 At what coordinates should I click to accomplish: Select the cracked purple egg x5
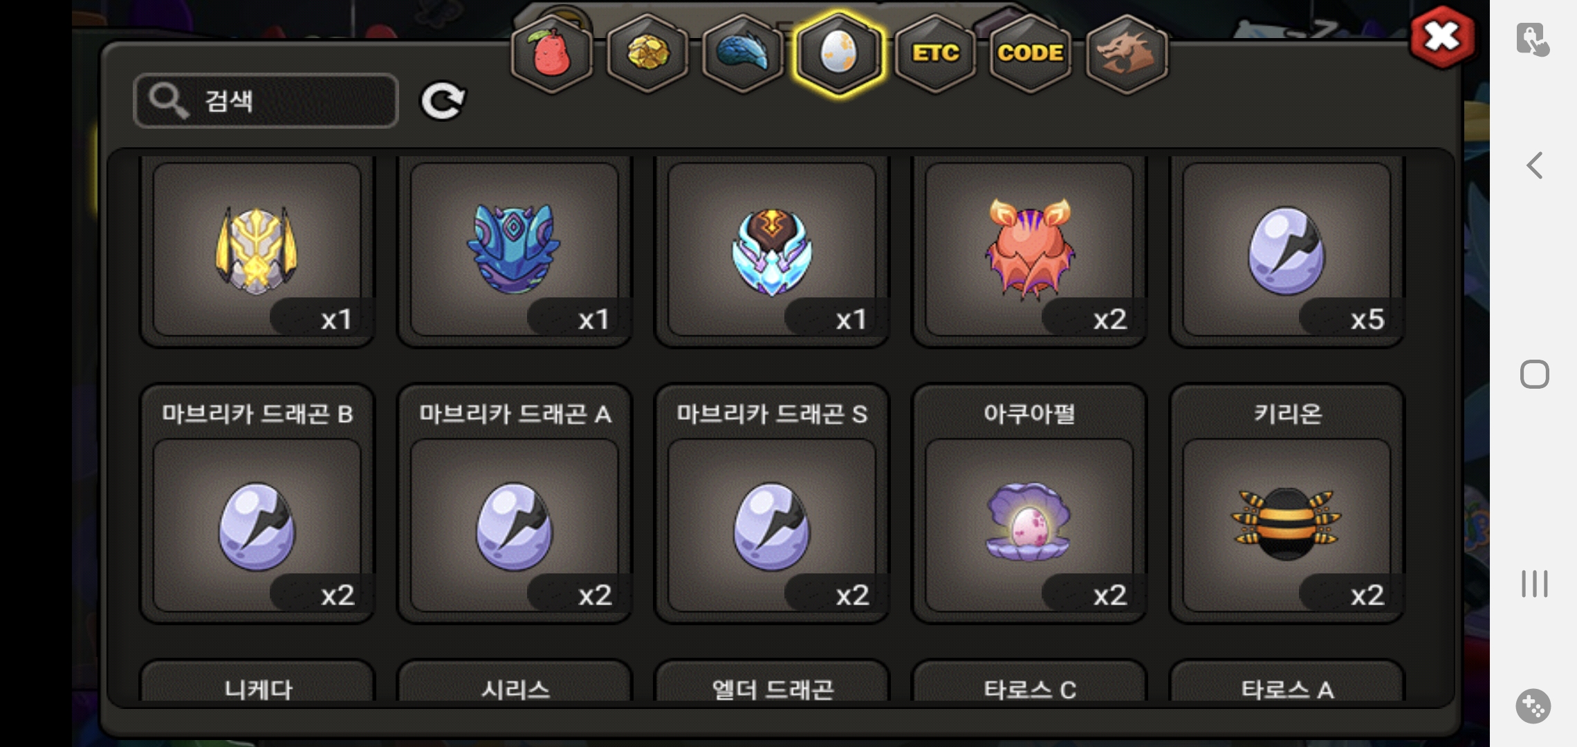(1286, 249)
